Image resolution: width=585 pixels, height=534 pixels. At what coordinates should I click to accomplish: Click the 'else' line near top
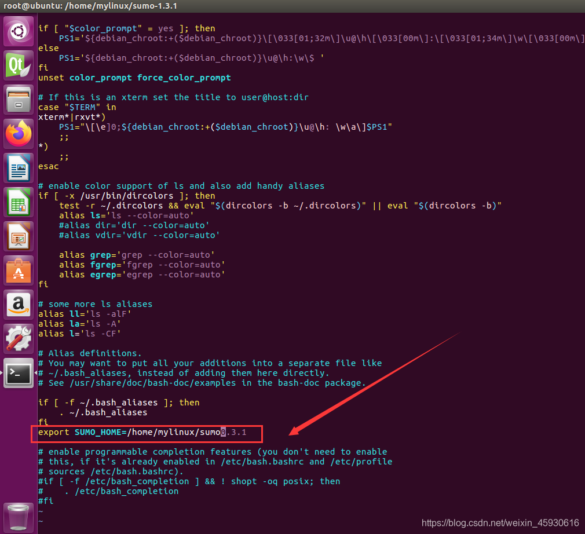[x=49, y=48]
